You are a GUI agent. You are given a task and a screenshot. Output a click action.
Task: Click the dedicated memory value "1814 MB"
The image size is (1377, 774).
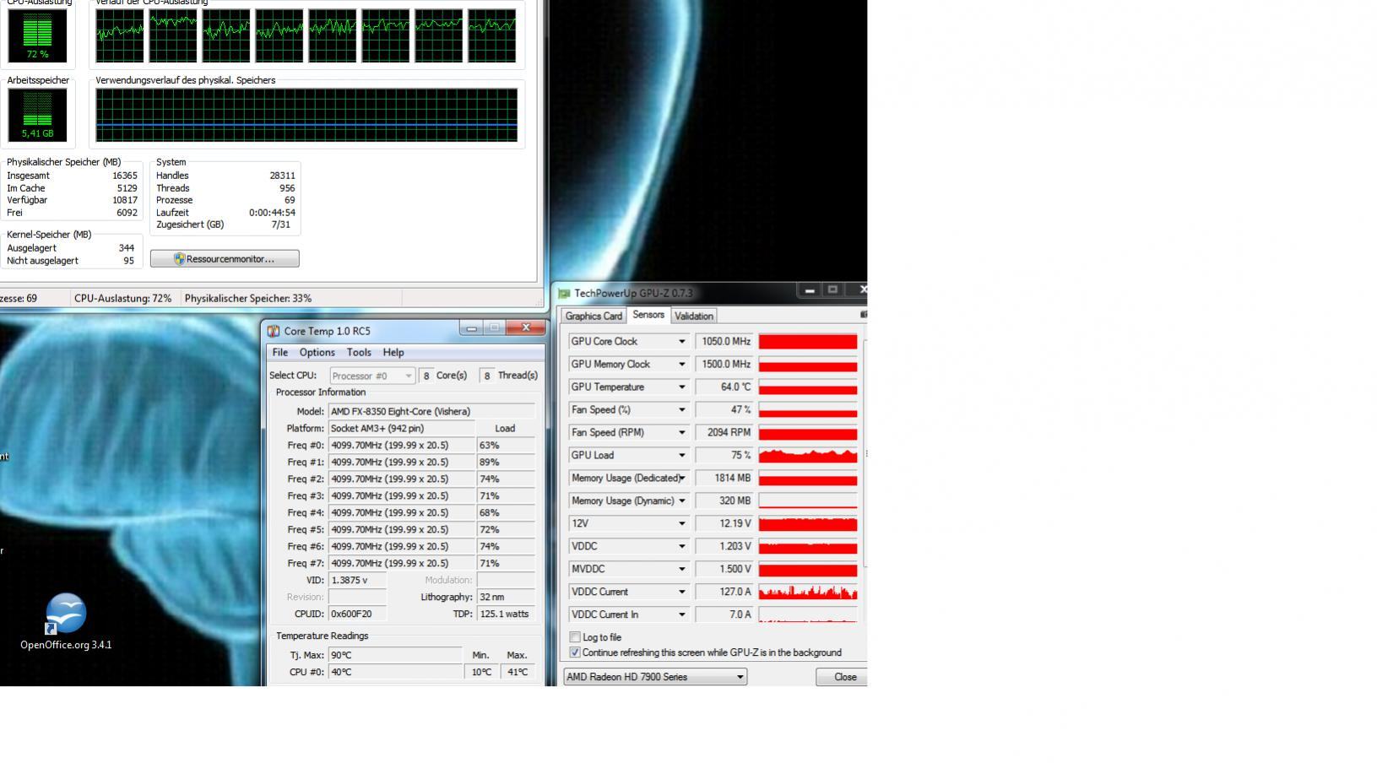(724, 479)
